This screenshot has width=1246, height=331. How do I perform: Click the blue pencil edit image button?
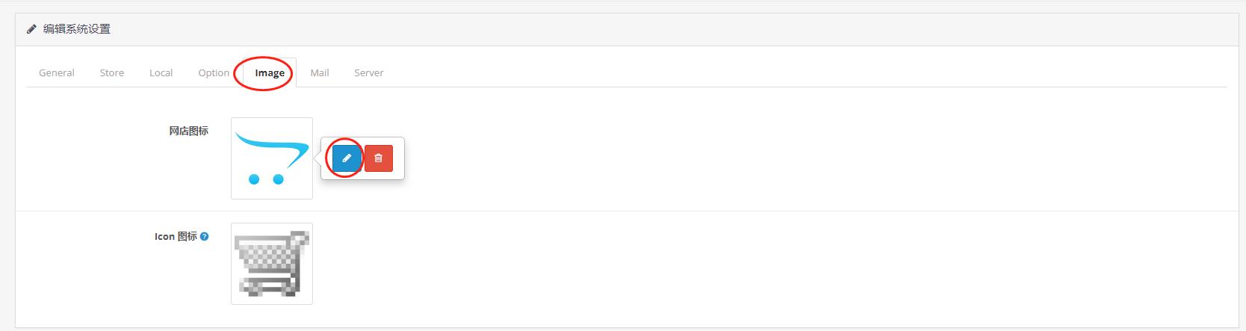347,158
